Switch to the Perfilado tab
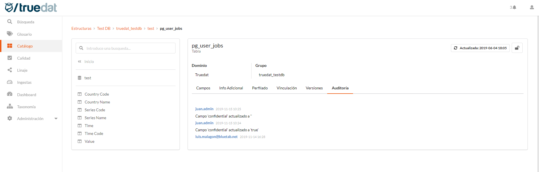The image size is (539, 172). click(x=260, y=88)
